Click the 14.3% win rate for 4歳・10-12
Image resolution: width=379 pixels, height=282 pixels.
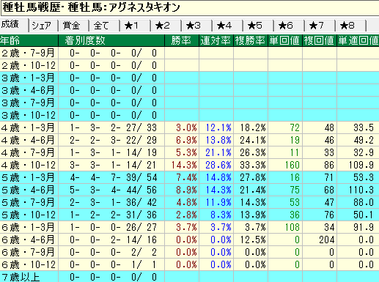(184, 165)
